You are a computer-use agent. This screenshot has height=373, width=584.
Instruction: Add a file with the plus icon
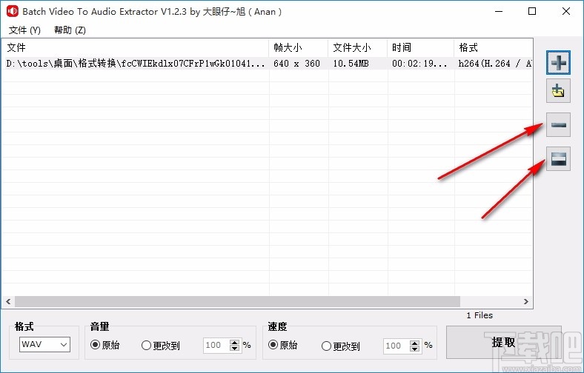click(558, 62)
